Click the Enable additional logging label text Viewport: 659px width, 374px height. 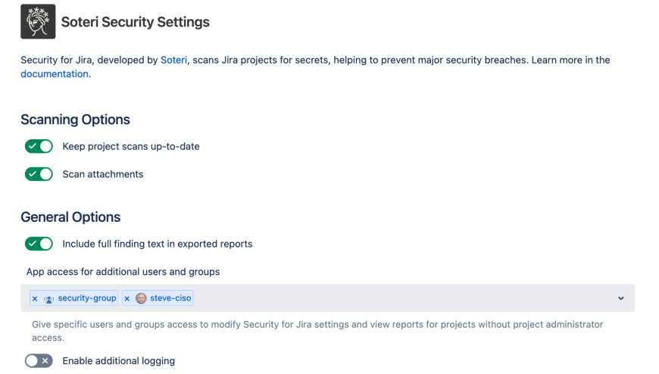[x=118, y=361]
